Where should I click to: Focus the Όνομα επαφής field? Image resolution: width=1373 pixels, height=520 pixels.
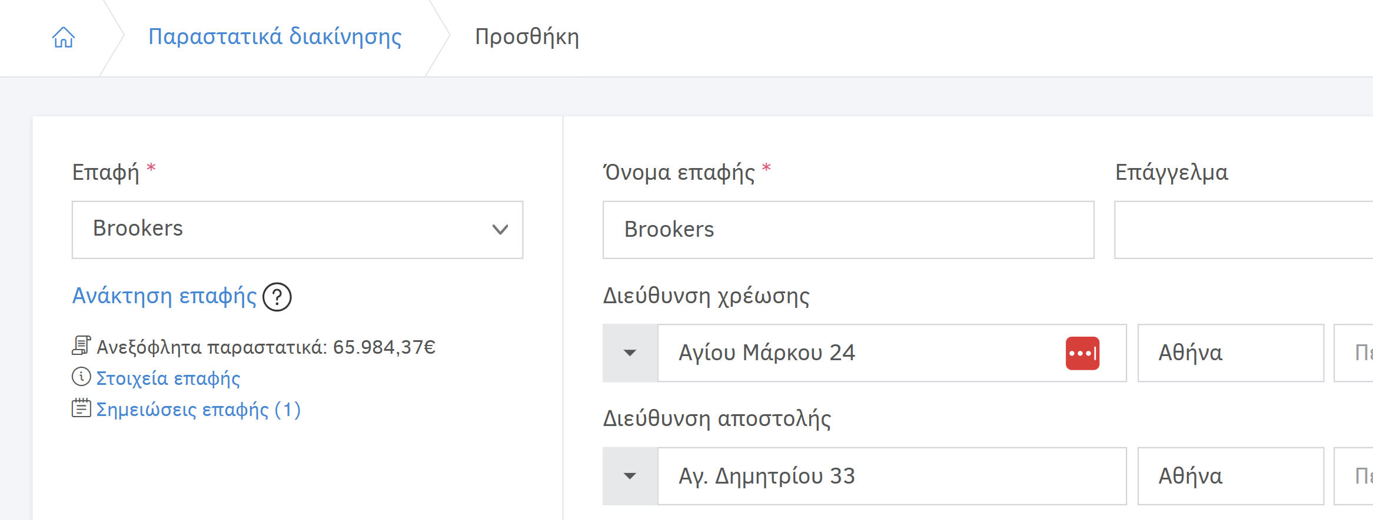pyautogui.click(x=848, y=230)
